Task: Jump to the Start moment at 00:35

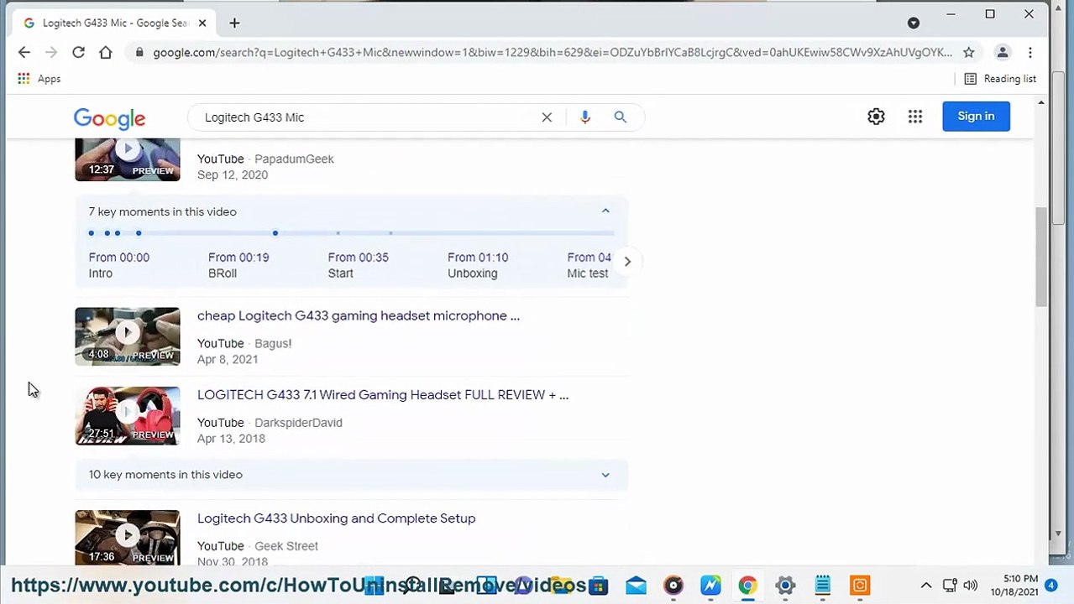Action: point(358,265)
